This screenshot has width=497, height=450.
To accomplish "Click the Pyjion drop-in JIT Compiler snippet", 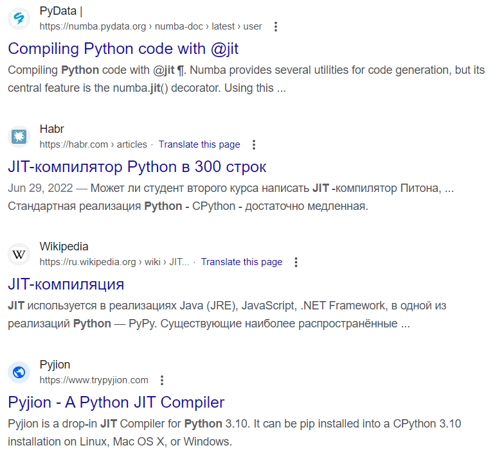I will 234,432.
